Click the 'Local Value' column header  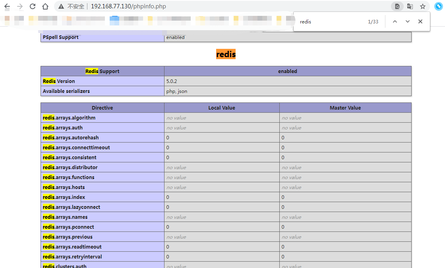tap(222, 108)
